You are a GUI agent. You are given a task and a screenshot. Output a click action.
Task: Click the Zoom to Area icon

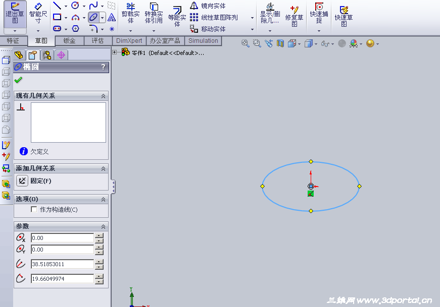pyautogui.click(x=257, y=43)
